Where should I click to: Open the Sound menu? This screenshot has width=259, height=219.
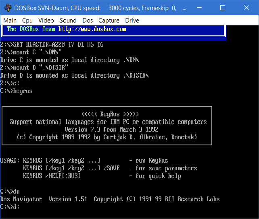coord(68,21)
